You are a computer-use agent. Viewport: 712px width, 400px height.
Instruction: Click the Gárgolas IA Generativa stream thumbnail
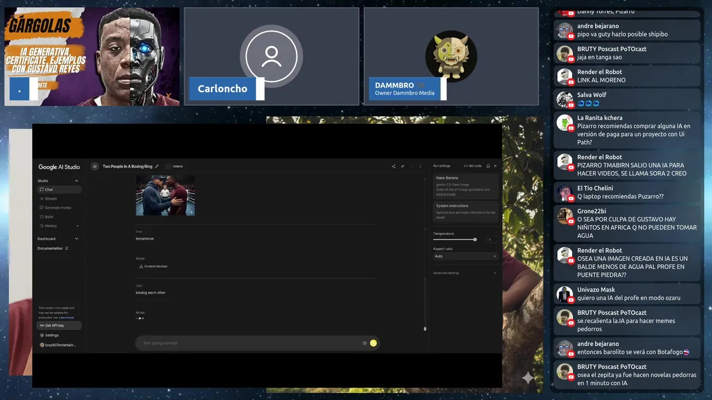tap(92, 57)
